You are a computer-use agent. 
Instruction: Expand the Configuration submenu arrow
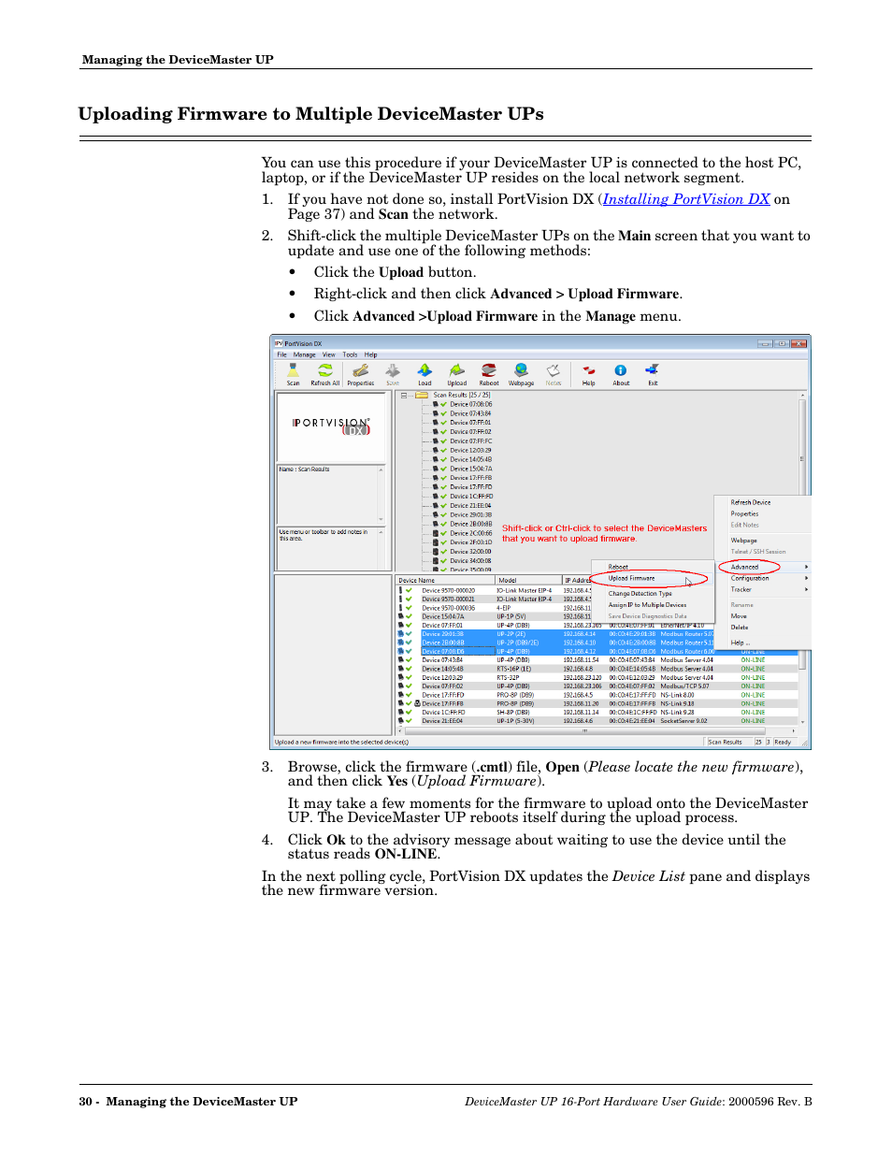click(x=806, y=578)
